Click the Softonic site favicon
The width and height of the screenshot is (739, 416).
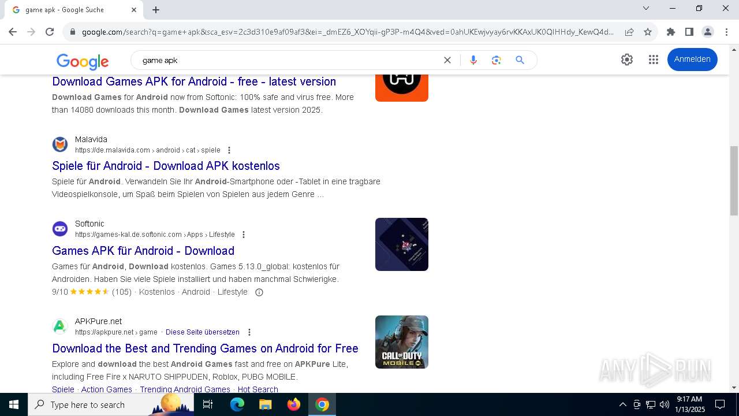pyautogui.click(x=60, y=229)
